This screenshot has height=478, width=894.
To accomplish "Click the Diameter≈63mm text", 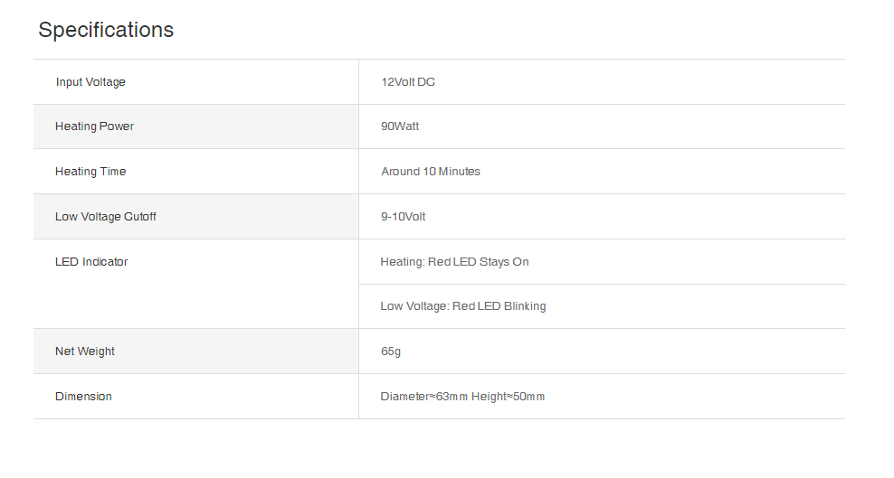I will [423, 397].
